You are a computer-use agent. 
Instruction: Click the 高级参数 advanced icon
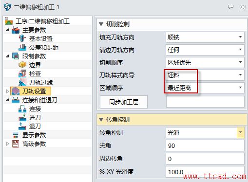(x=16, y=144)
